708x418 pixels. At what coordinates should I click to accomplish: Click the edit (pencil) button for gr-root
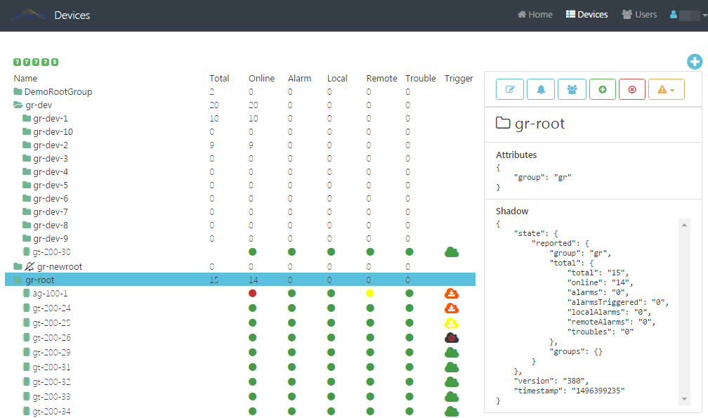[510, 89]
